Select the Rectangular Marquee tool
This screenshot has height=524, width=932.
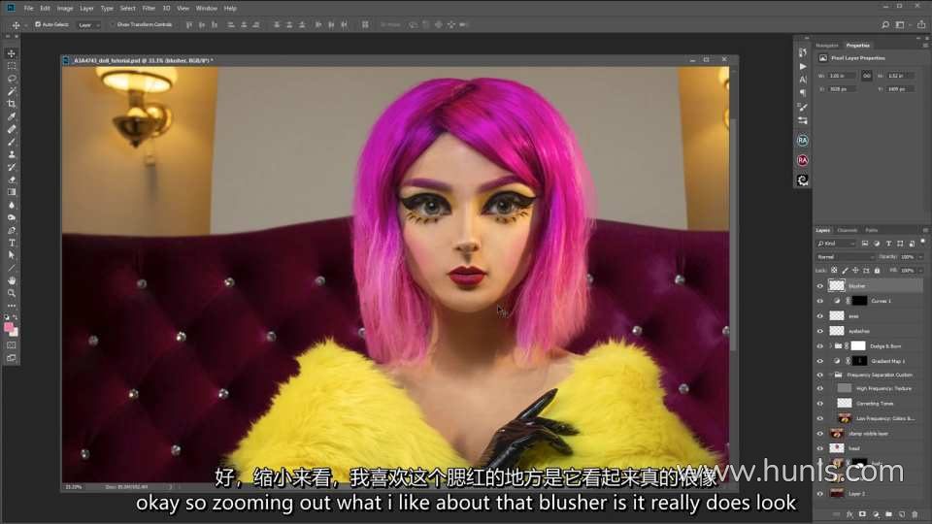click(12, 66)
